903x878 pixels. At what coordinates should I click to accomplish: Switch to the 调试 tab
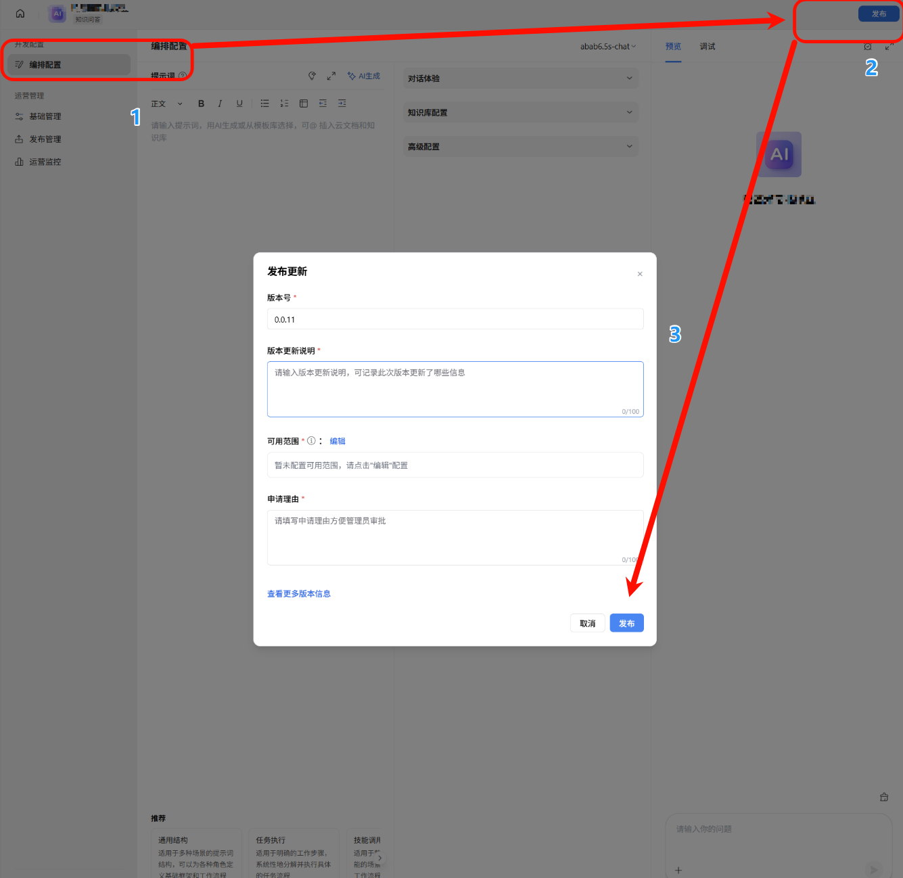click(707, 47)
